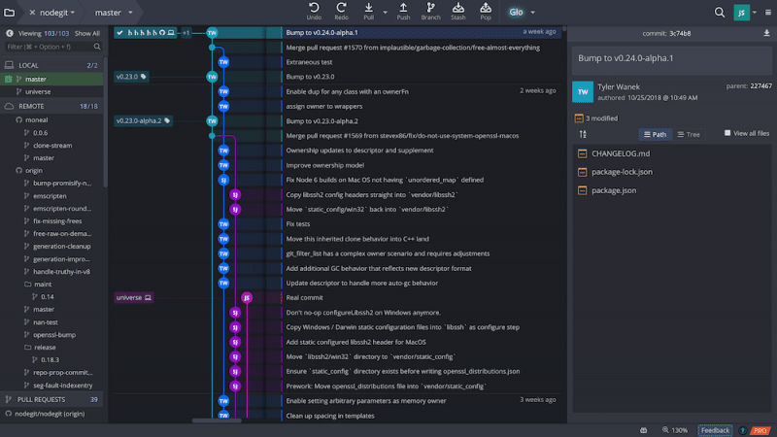The image size is (777, 437).
Task: Open the Glo boards button
Action: pos(516,12)
